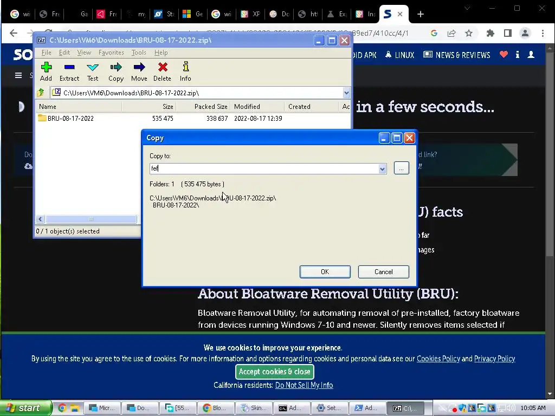555x416 pixels.
Task: Browse for destination folder button
Action: pyautogui.click(x=401, y=168)
